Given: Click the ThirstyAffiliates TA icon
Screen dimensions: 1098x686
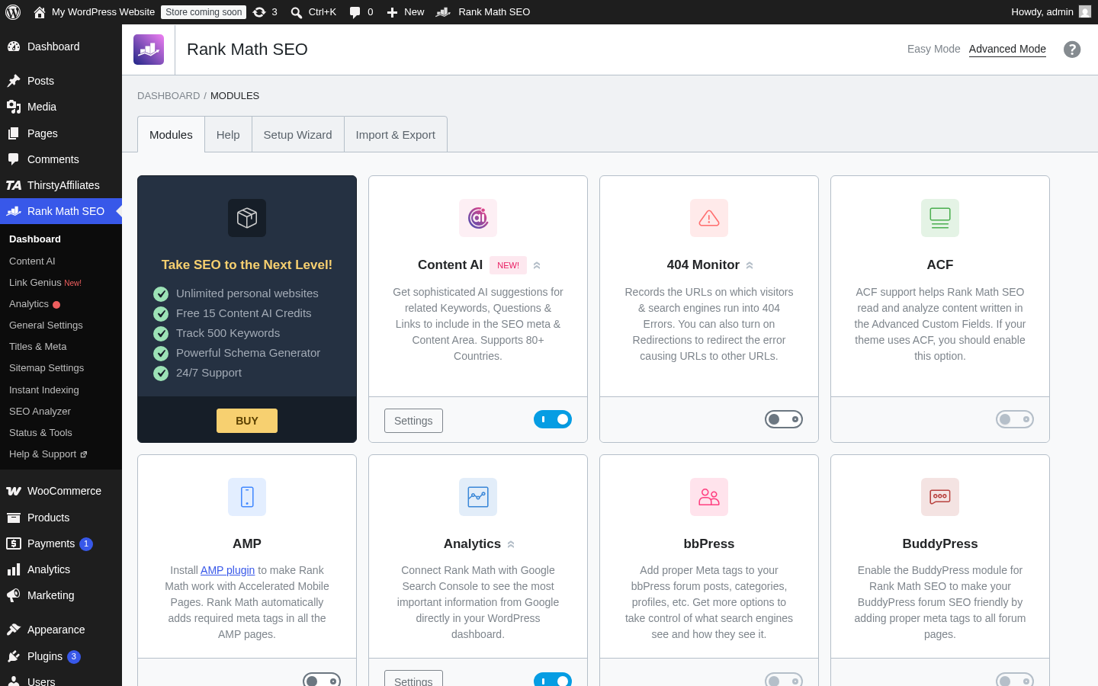Looking at the screenshot, I should pyautogui.click(x=14, y=185).
